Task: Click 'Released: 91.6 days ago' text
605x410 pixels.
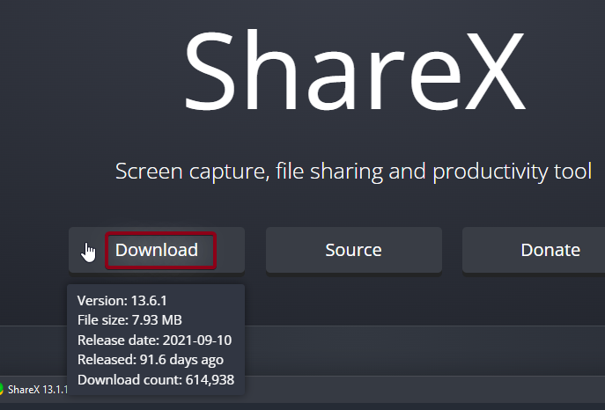Action: pyautogui.click(x=151, y=360)
